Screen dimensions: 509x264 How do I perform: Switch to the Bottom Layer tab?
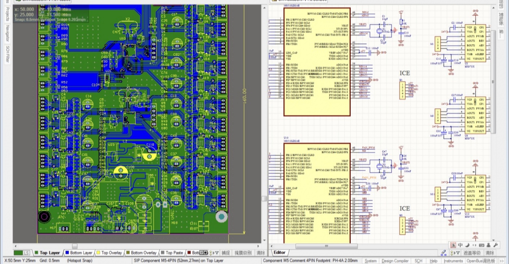pos(79,253)
